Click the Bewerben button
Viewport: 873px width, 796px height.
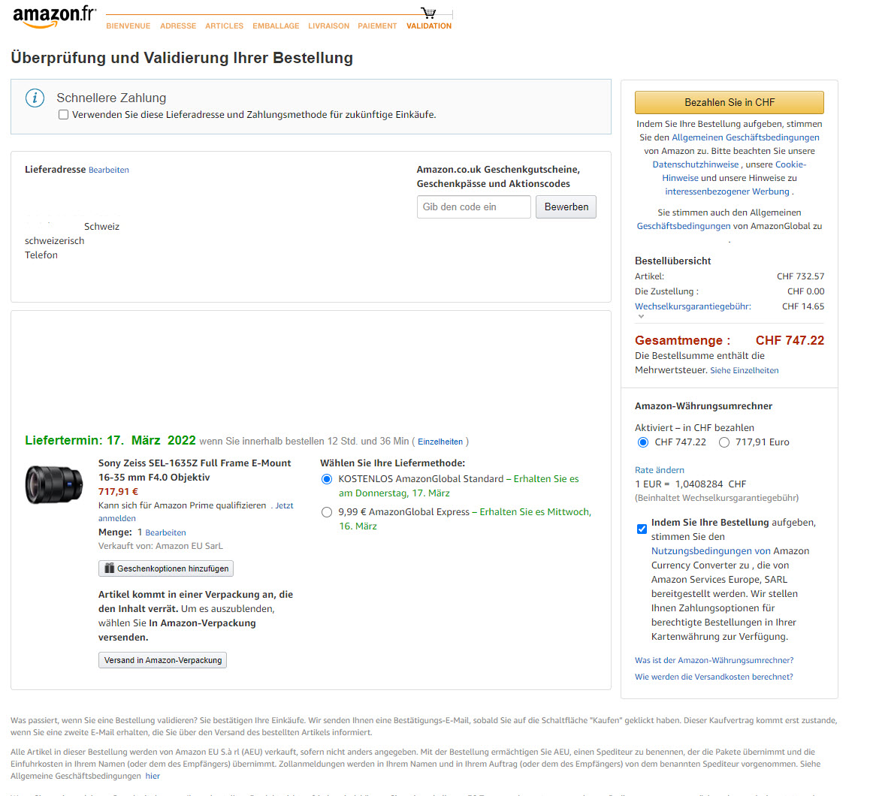(x=566, y=207)
